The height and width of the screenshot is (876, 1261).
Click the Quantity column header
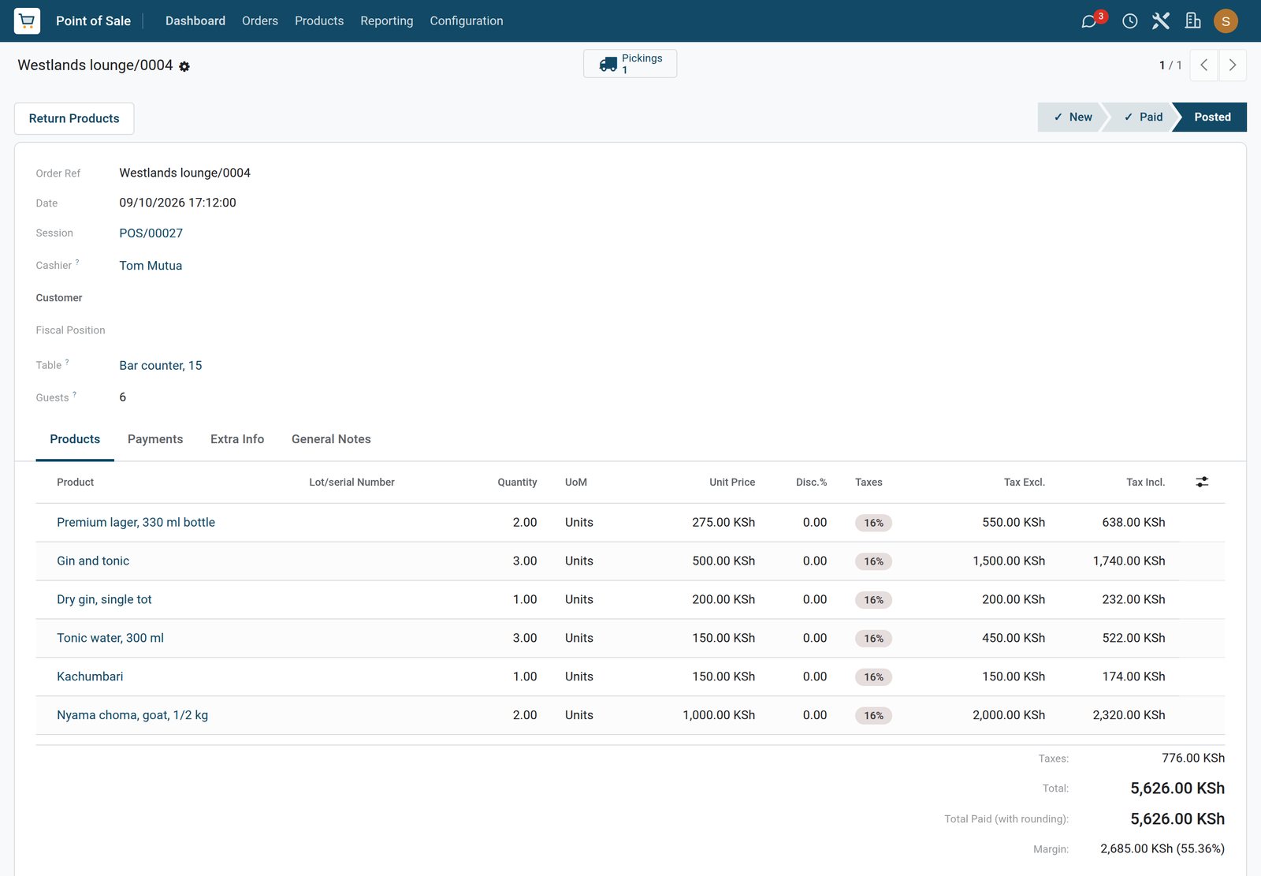[x=517, y=483]
